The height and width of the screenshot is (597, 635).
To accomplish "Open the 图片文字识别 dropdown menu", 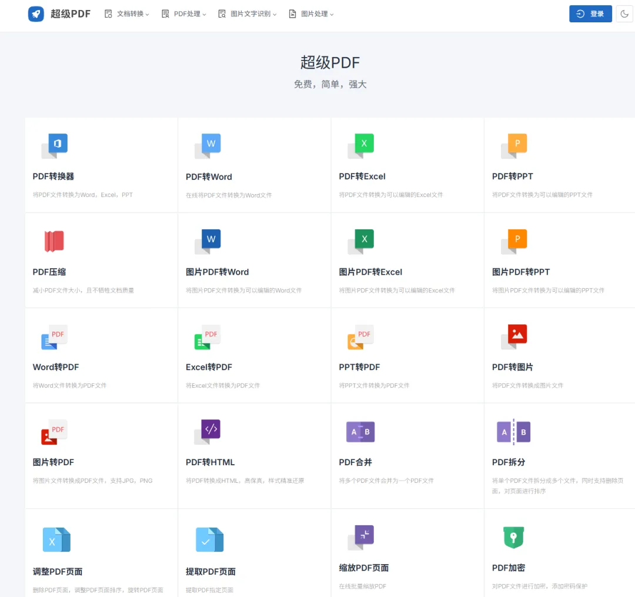I will pos(248,14).
